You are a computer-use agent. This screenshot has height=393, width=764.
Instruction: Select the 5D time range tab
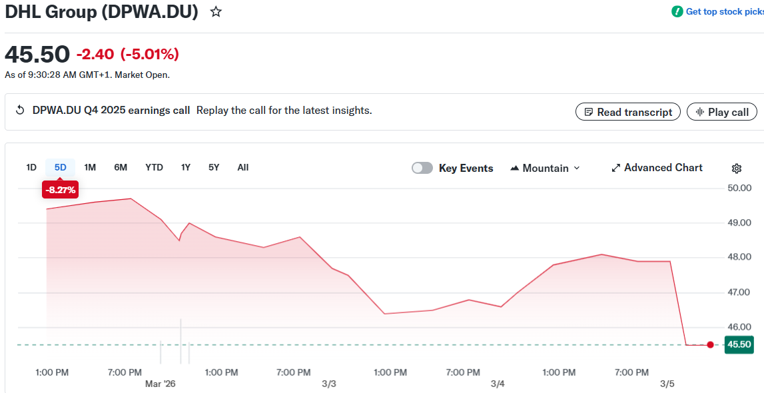(x=60, y=167)
